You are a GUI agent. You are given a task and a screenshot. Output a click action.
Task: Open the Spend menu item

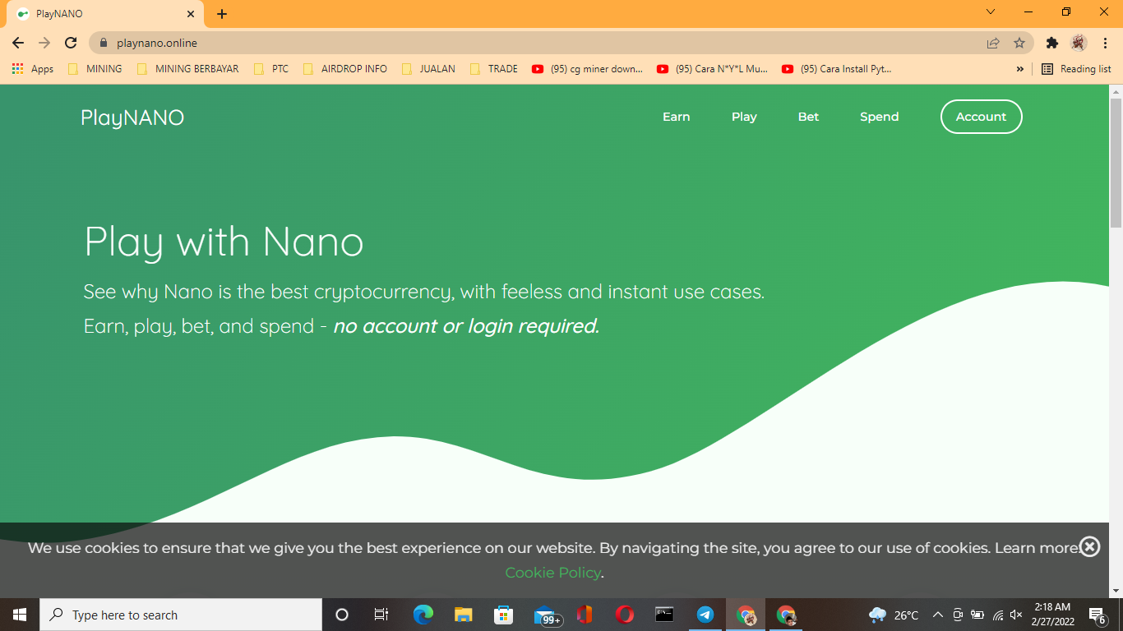[x=879, y=117]
